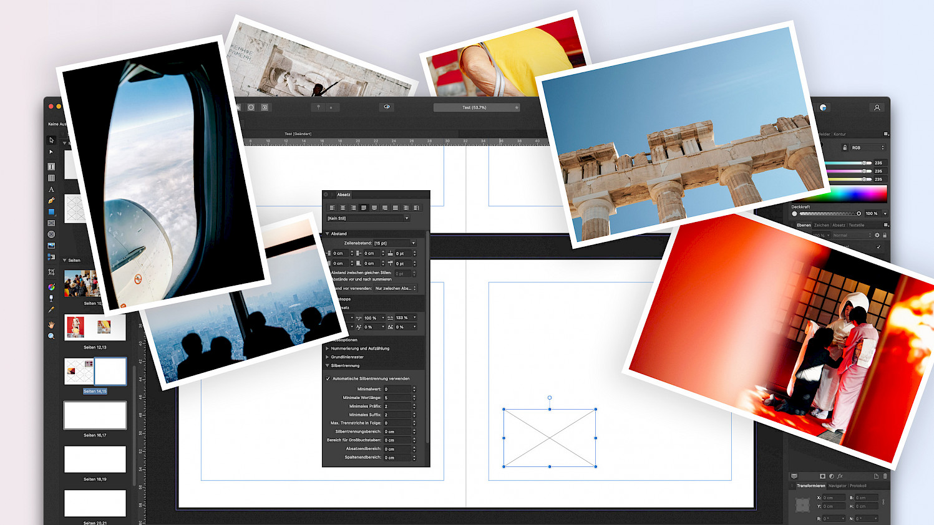Select the empty picture frame on the page

coord(550,438)
